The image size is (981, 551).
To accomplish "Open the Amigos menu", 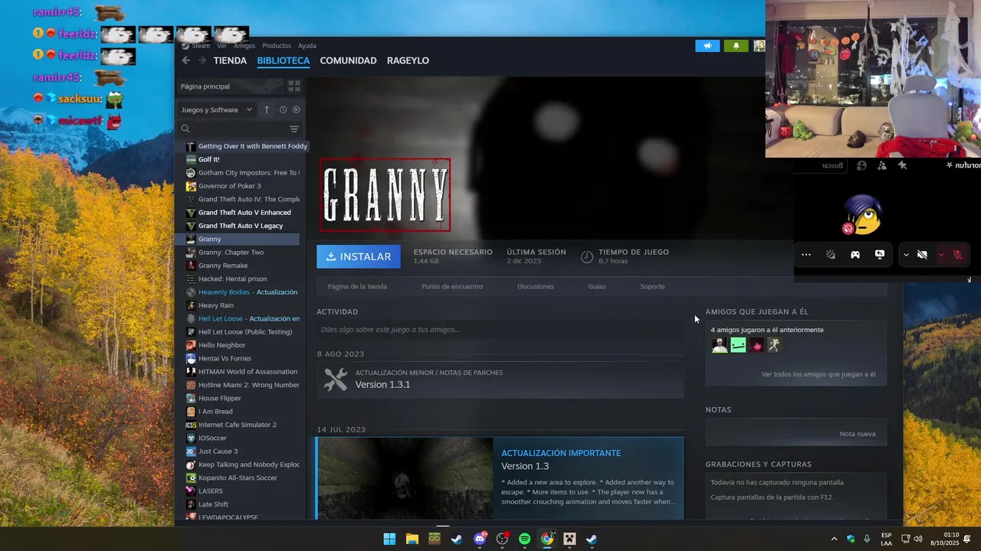I will tap(244, 46).
